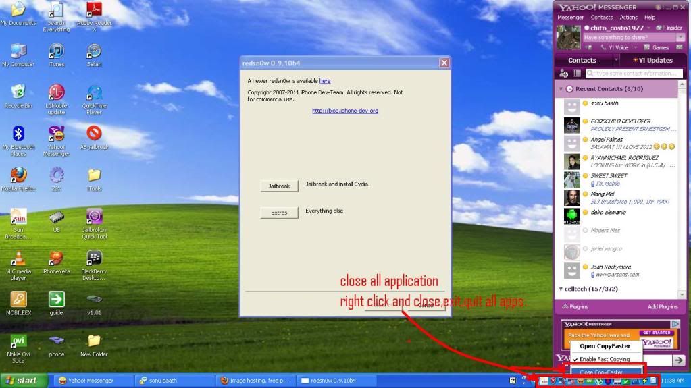Click the GET STARTED ad button
This screenshot has width=691, height=388.
656,333
